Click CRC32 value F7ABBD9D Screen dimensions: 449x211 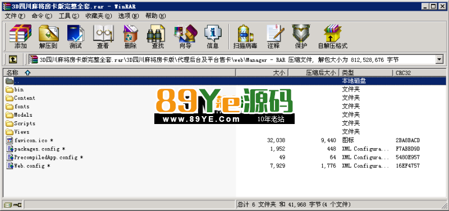point(407,149)
